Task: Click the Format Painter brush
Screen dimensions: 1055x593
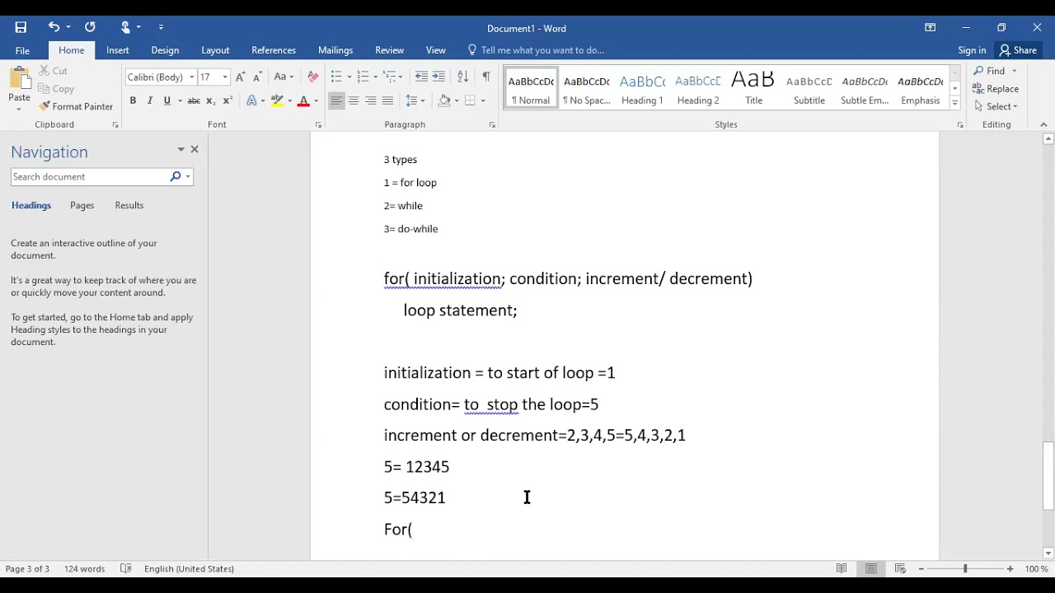Action: pos(76,106)
